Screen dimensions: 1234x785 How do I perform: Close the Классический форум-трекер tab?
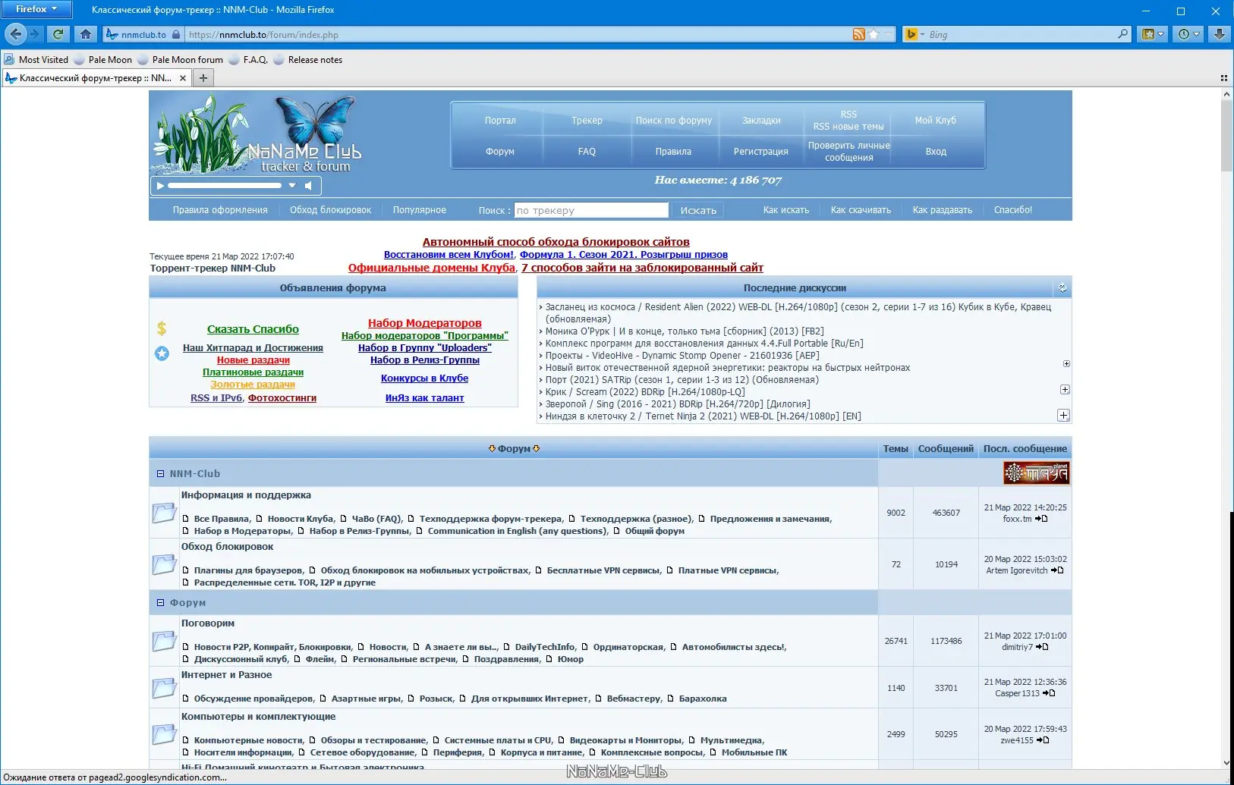[183, 78]
